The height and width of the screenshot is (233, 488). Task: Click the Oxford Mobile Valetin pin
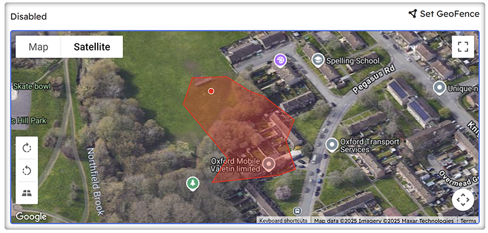click(268, 164)
